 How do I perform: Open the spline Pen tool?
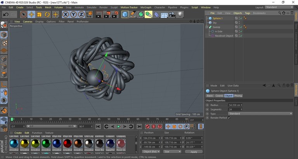(x=133, y=14)
